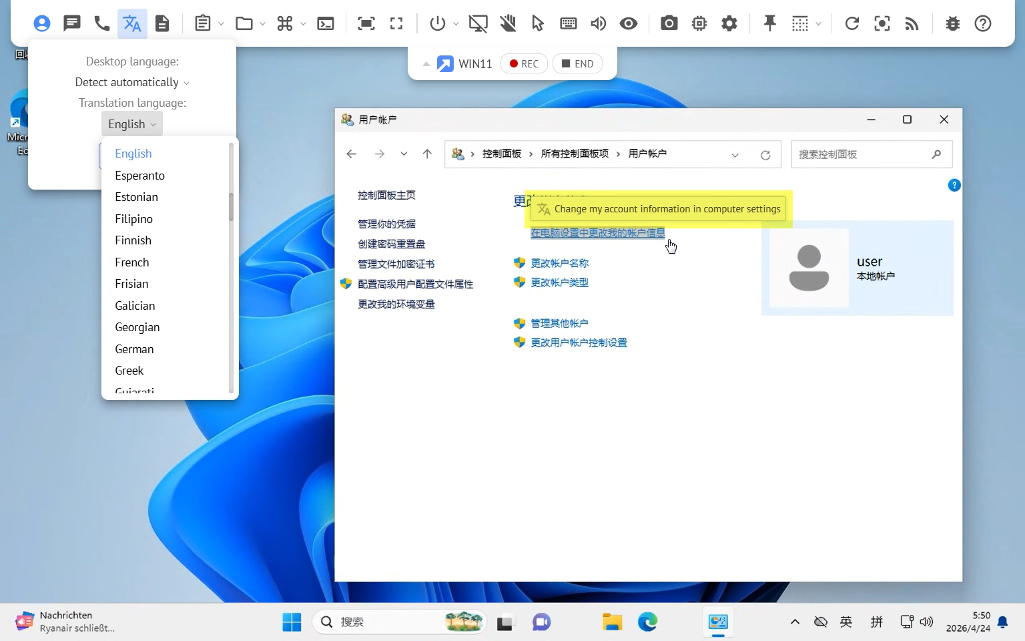
Task: Click the 搜索控制面板 search field
Action: (861, 154)
